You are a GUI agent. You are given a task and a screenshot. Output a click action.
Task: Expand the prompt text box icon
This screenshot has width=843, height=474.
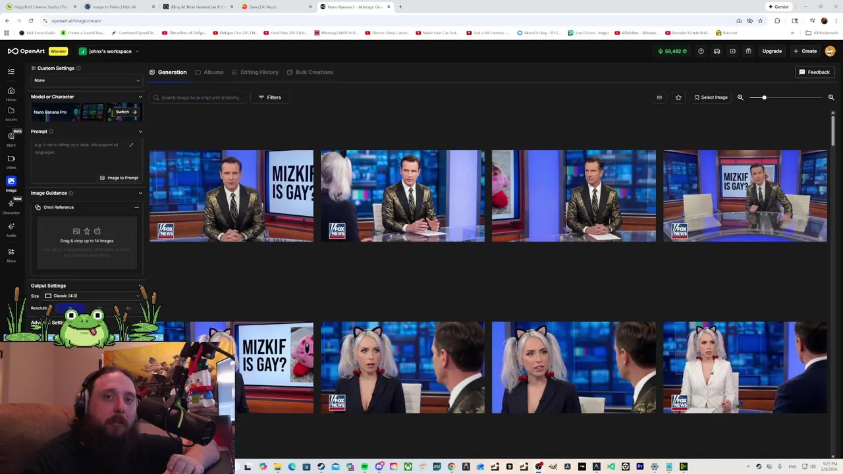tap(131, 145)
